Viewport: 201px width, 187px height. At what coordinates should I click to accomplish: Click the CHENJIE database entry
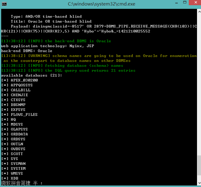15,95
